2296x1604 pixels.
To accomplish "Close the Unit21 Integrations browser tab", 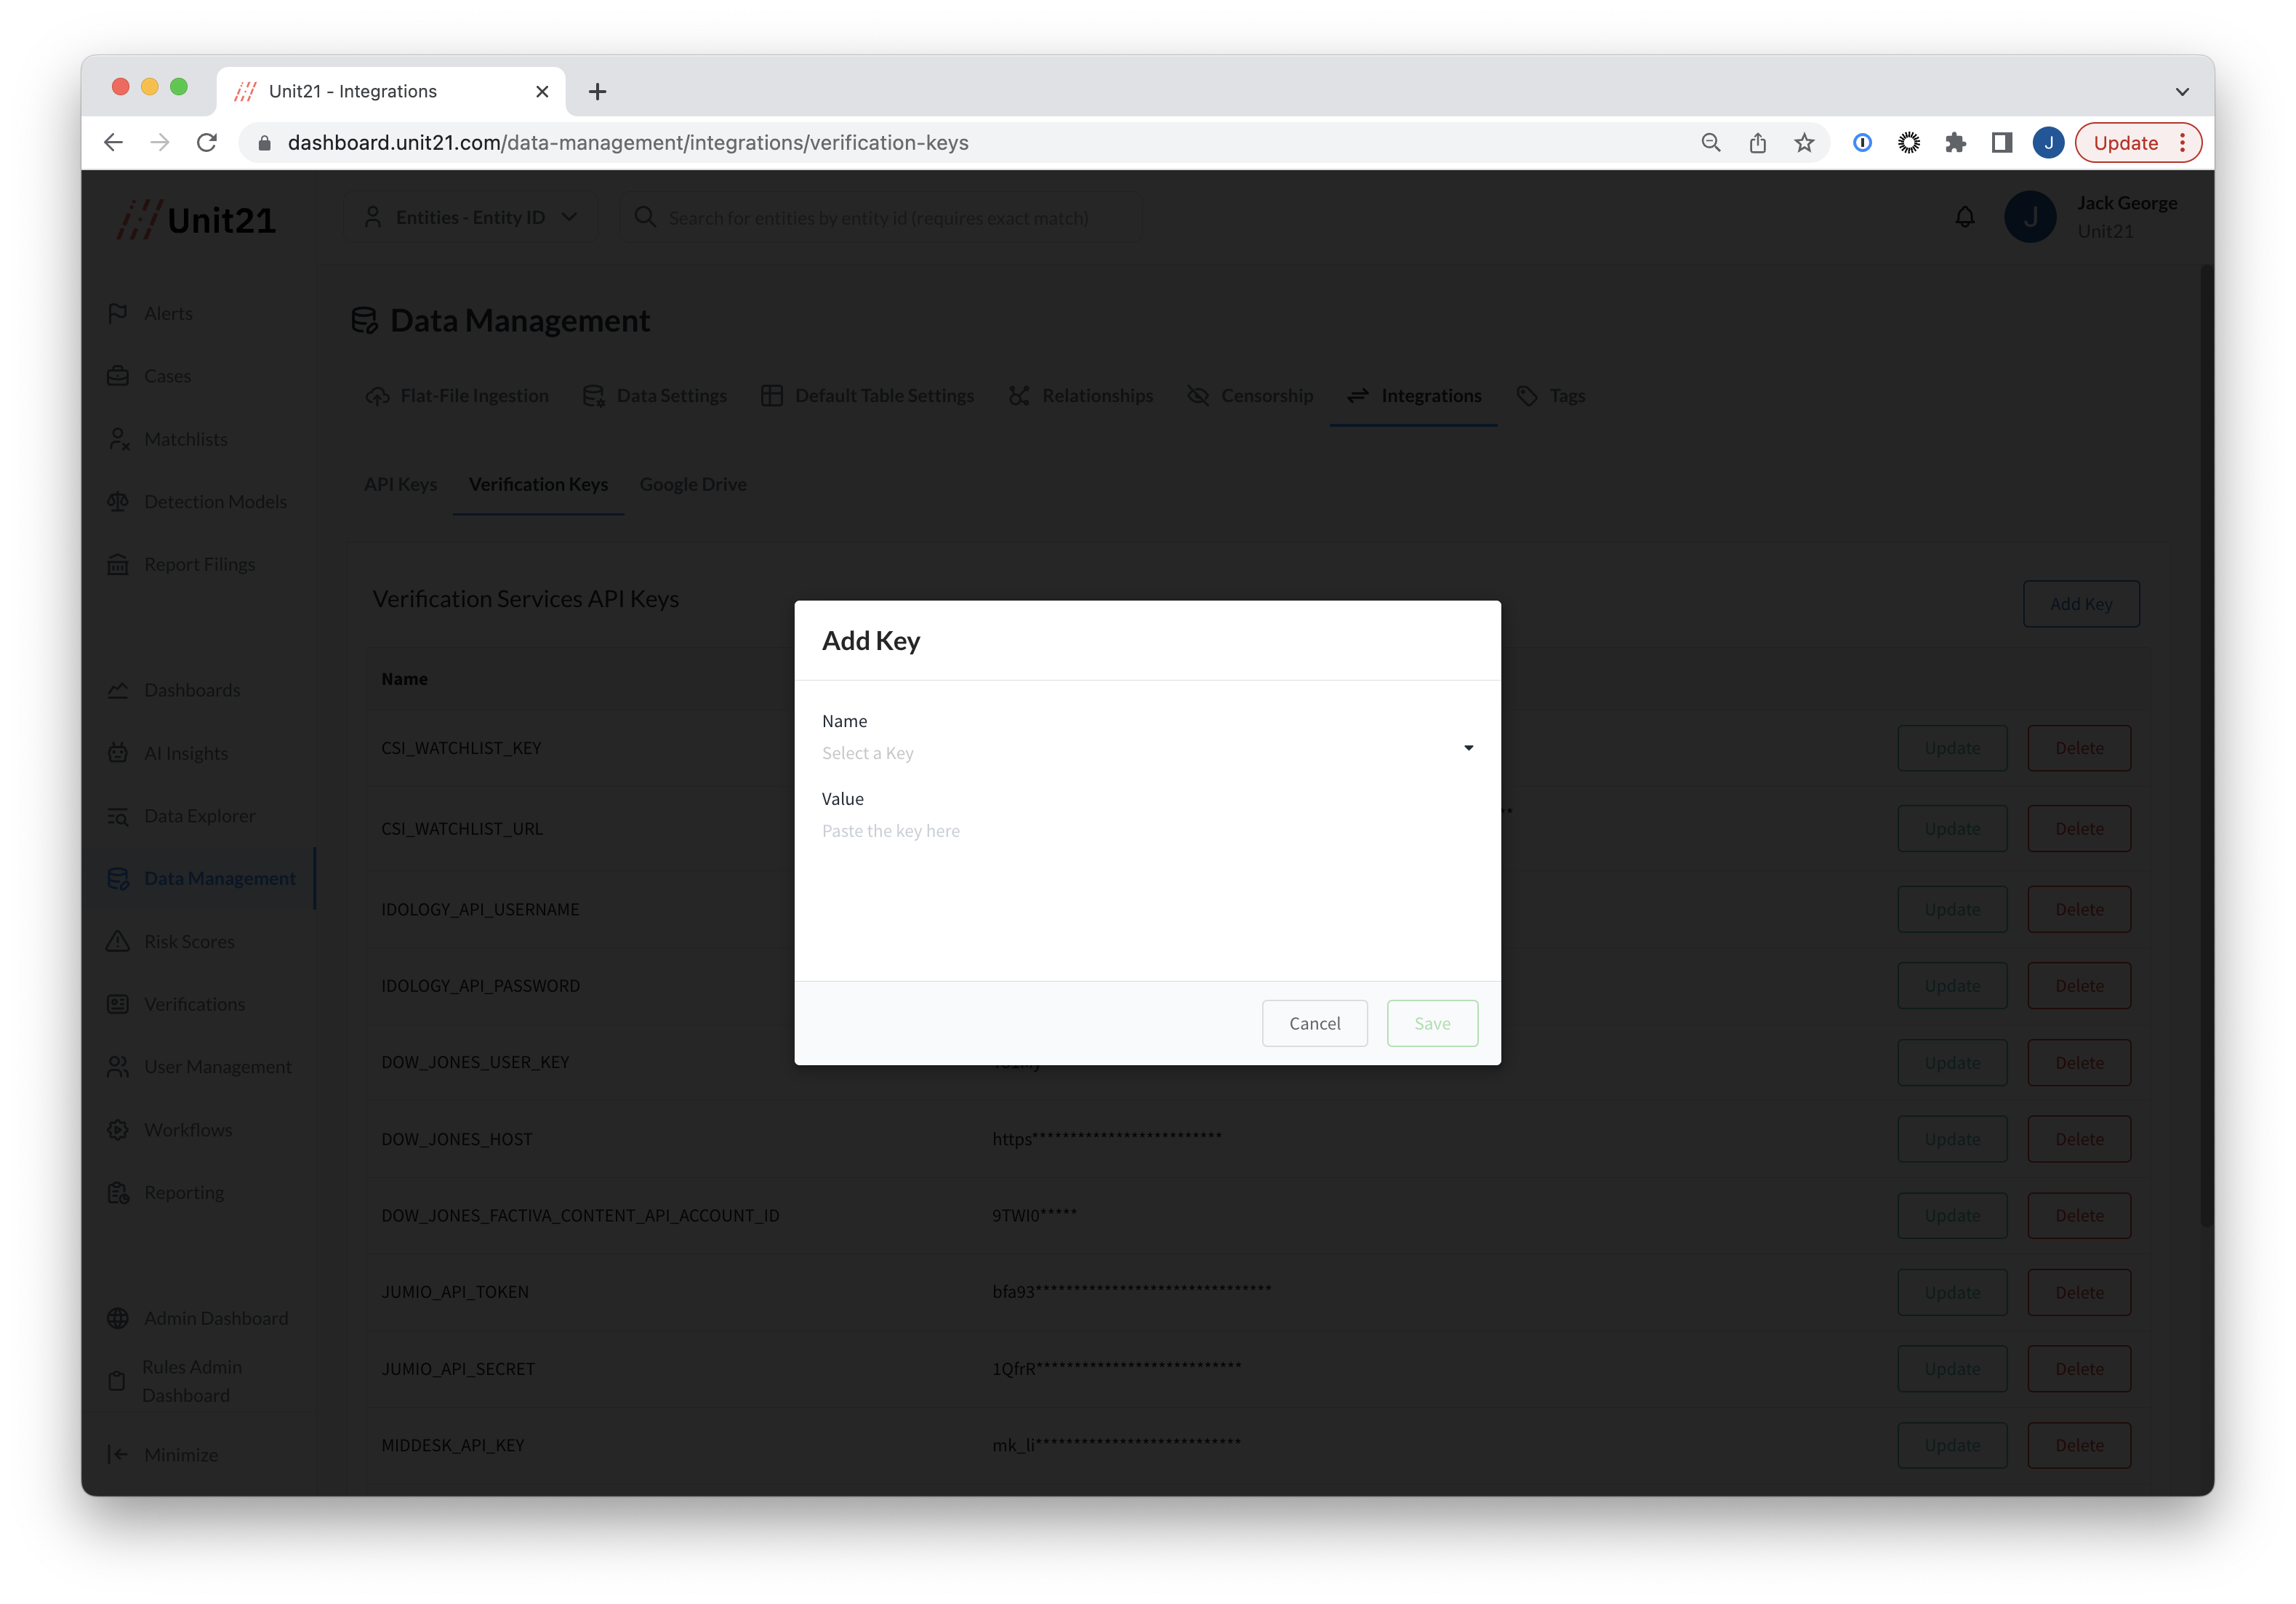I will coord(542,92).
